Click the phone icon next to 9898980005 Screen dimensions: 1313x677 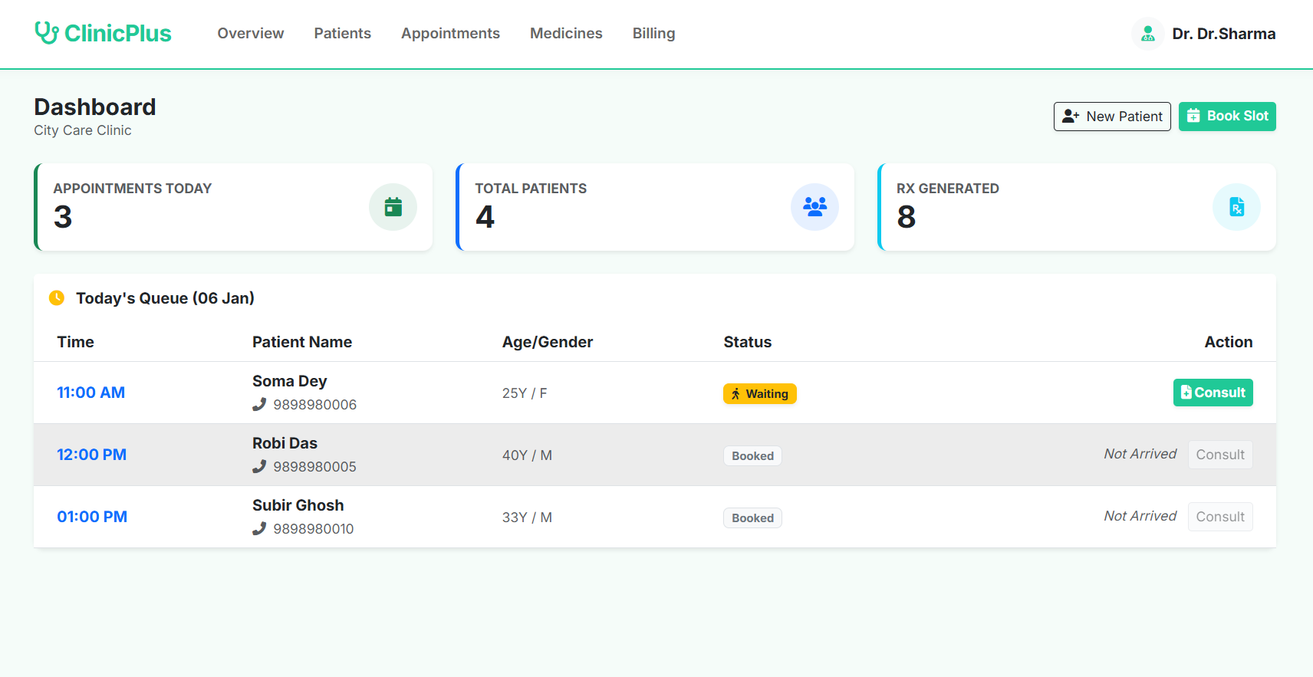[x=259, y=466]
